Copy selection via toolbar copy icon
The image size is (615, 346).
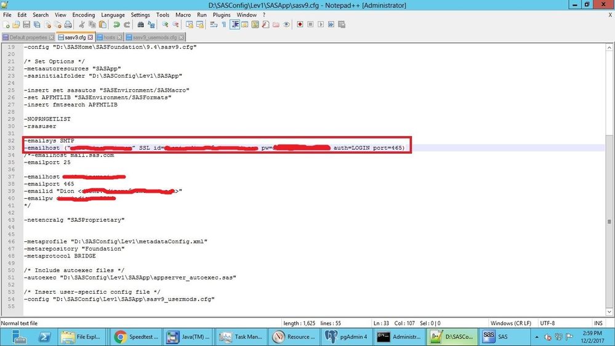point(92,25)
